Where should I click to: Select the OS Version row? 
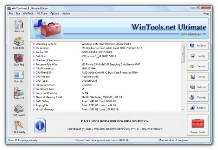click(x=106, y=48)
